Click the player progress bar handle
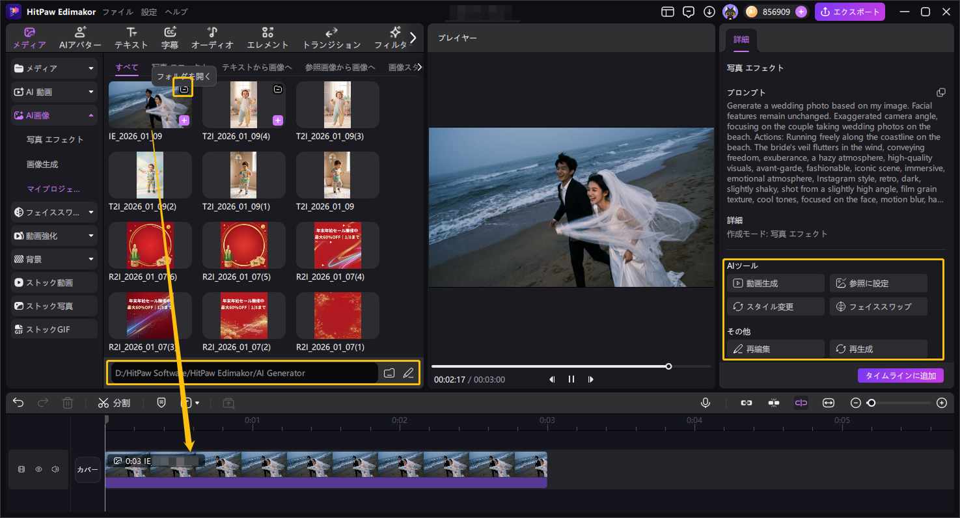The image size is (960, 518). point(668,366)
